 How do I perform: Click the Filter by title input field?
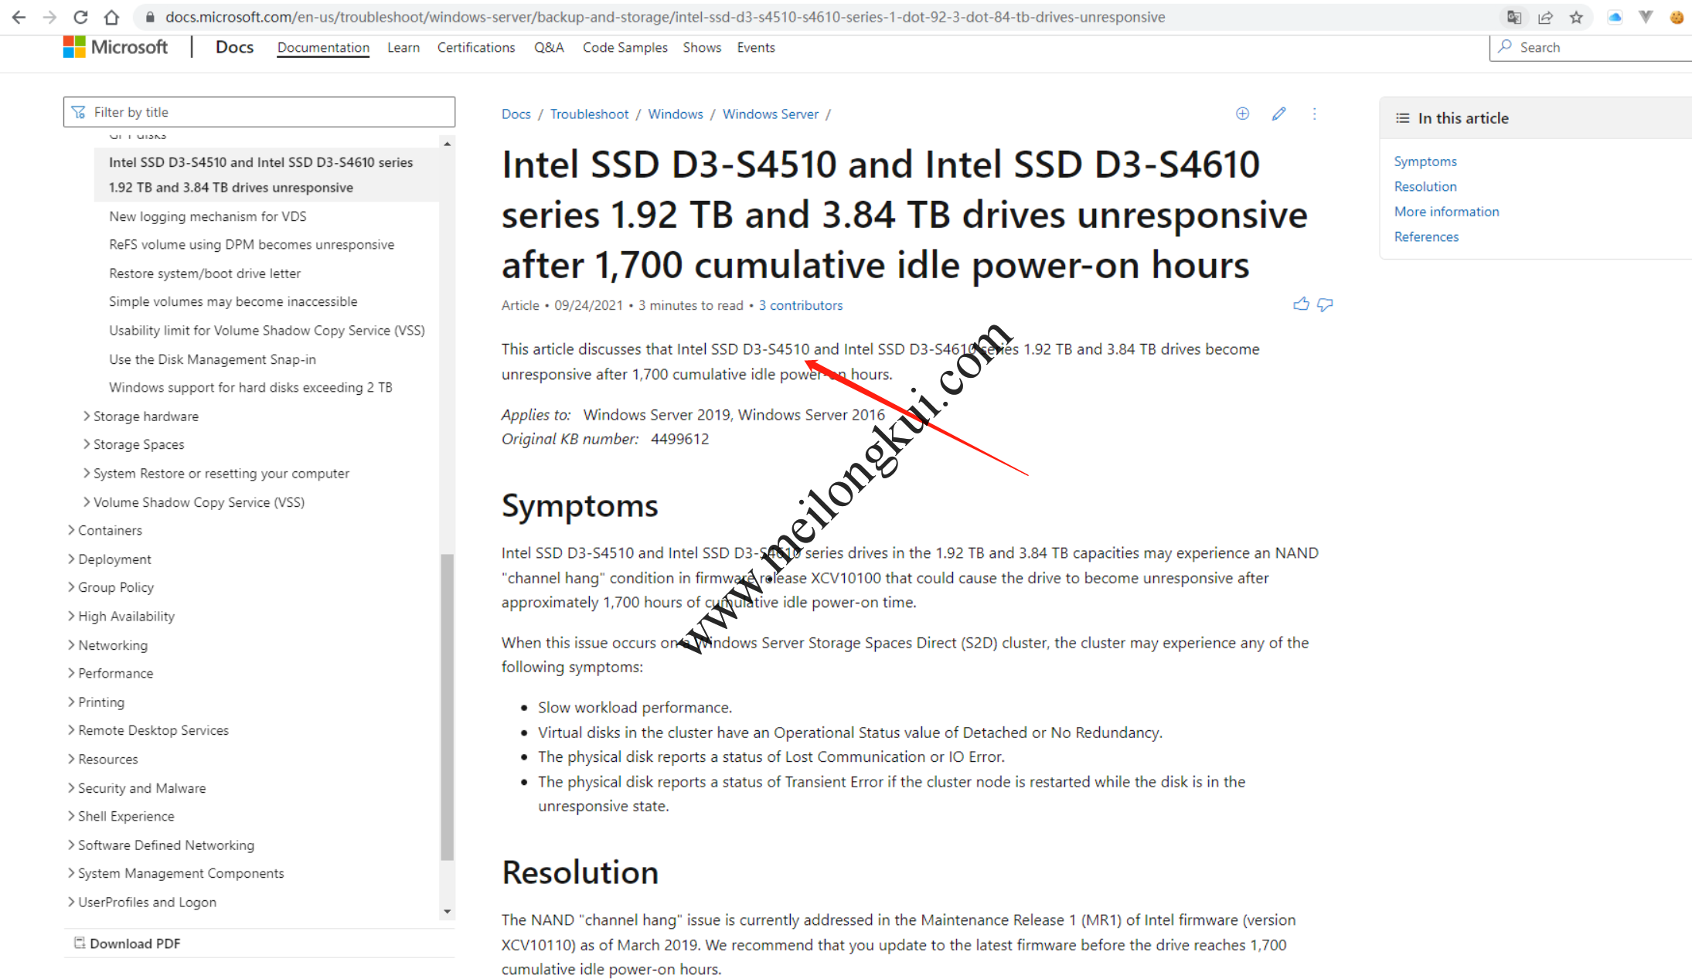coord(262,110)
